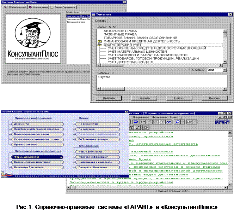Image resolution: width=234 pixels, height=215 pixels.
Task: Select ТОВАРНЫЕ ЗНАКИ, ЗНАКИ ОБСЛУЖИВАНИЯ row
Action: [x=140, y=38]
